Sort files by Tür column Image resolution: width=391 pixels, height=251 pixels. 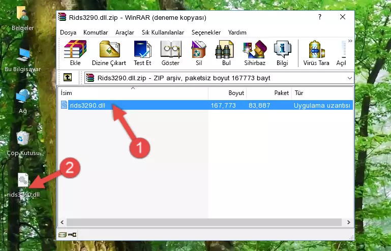[322, 92]
